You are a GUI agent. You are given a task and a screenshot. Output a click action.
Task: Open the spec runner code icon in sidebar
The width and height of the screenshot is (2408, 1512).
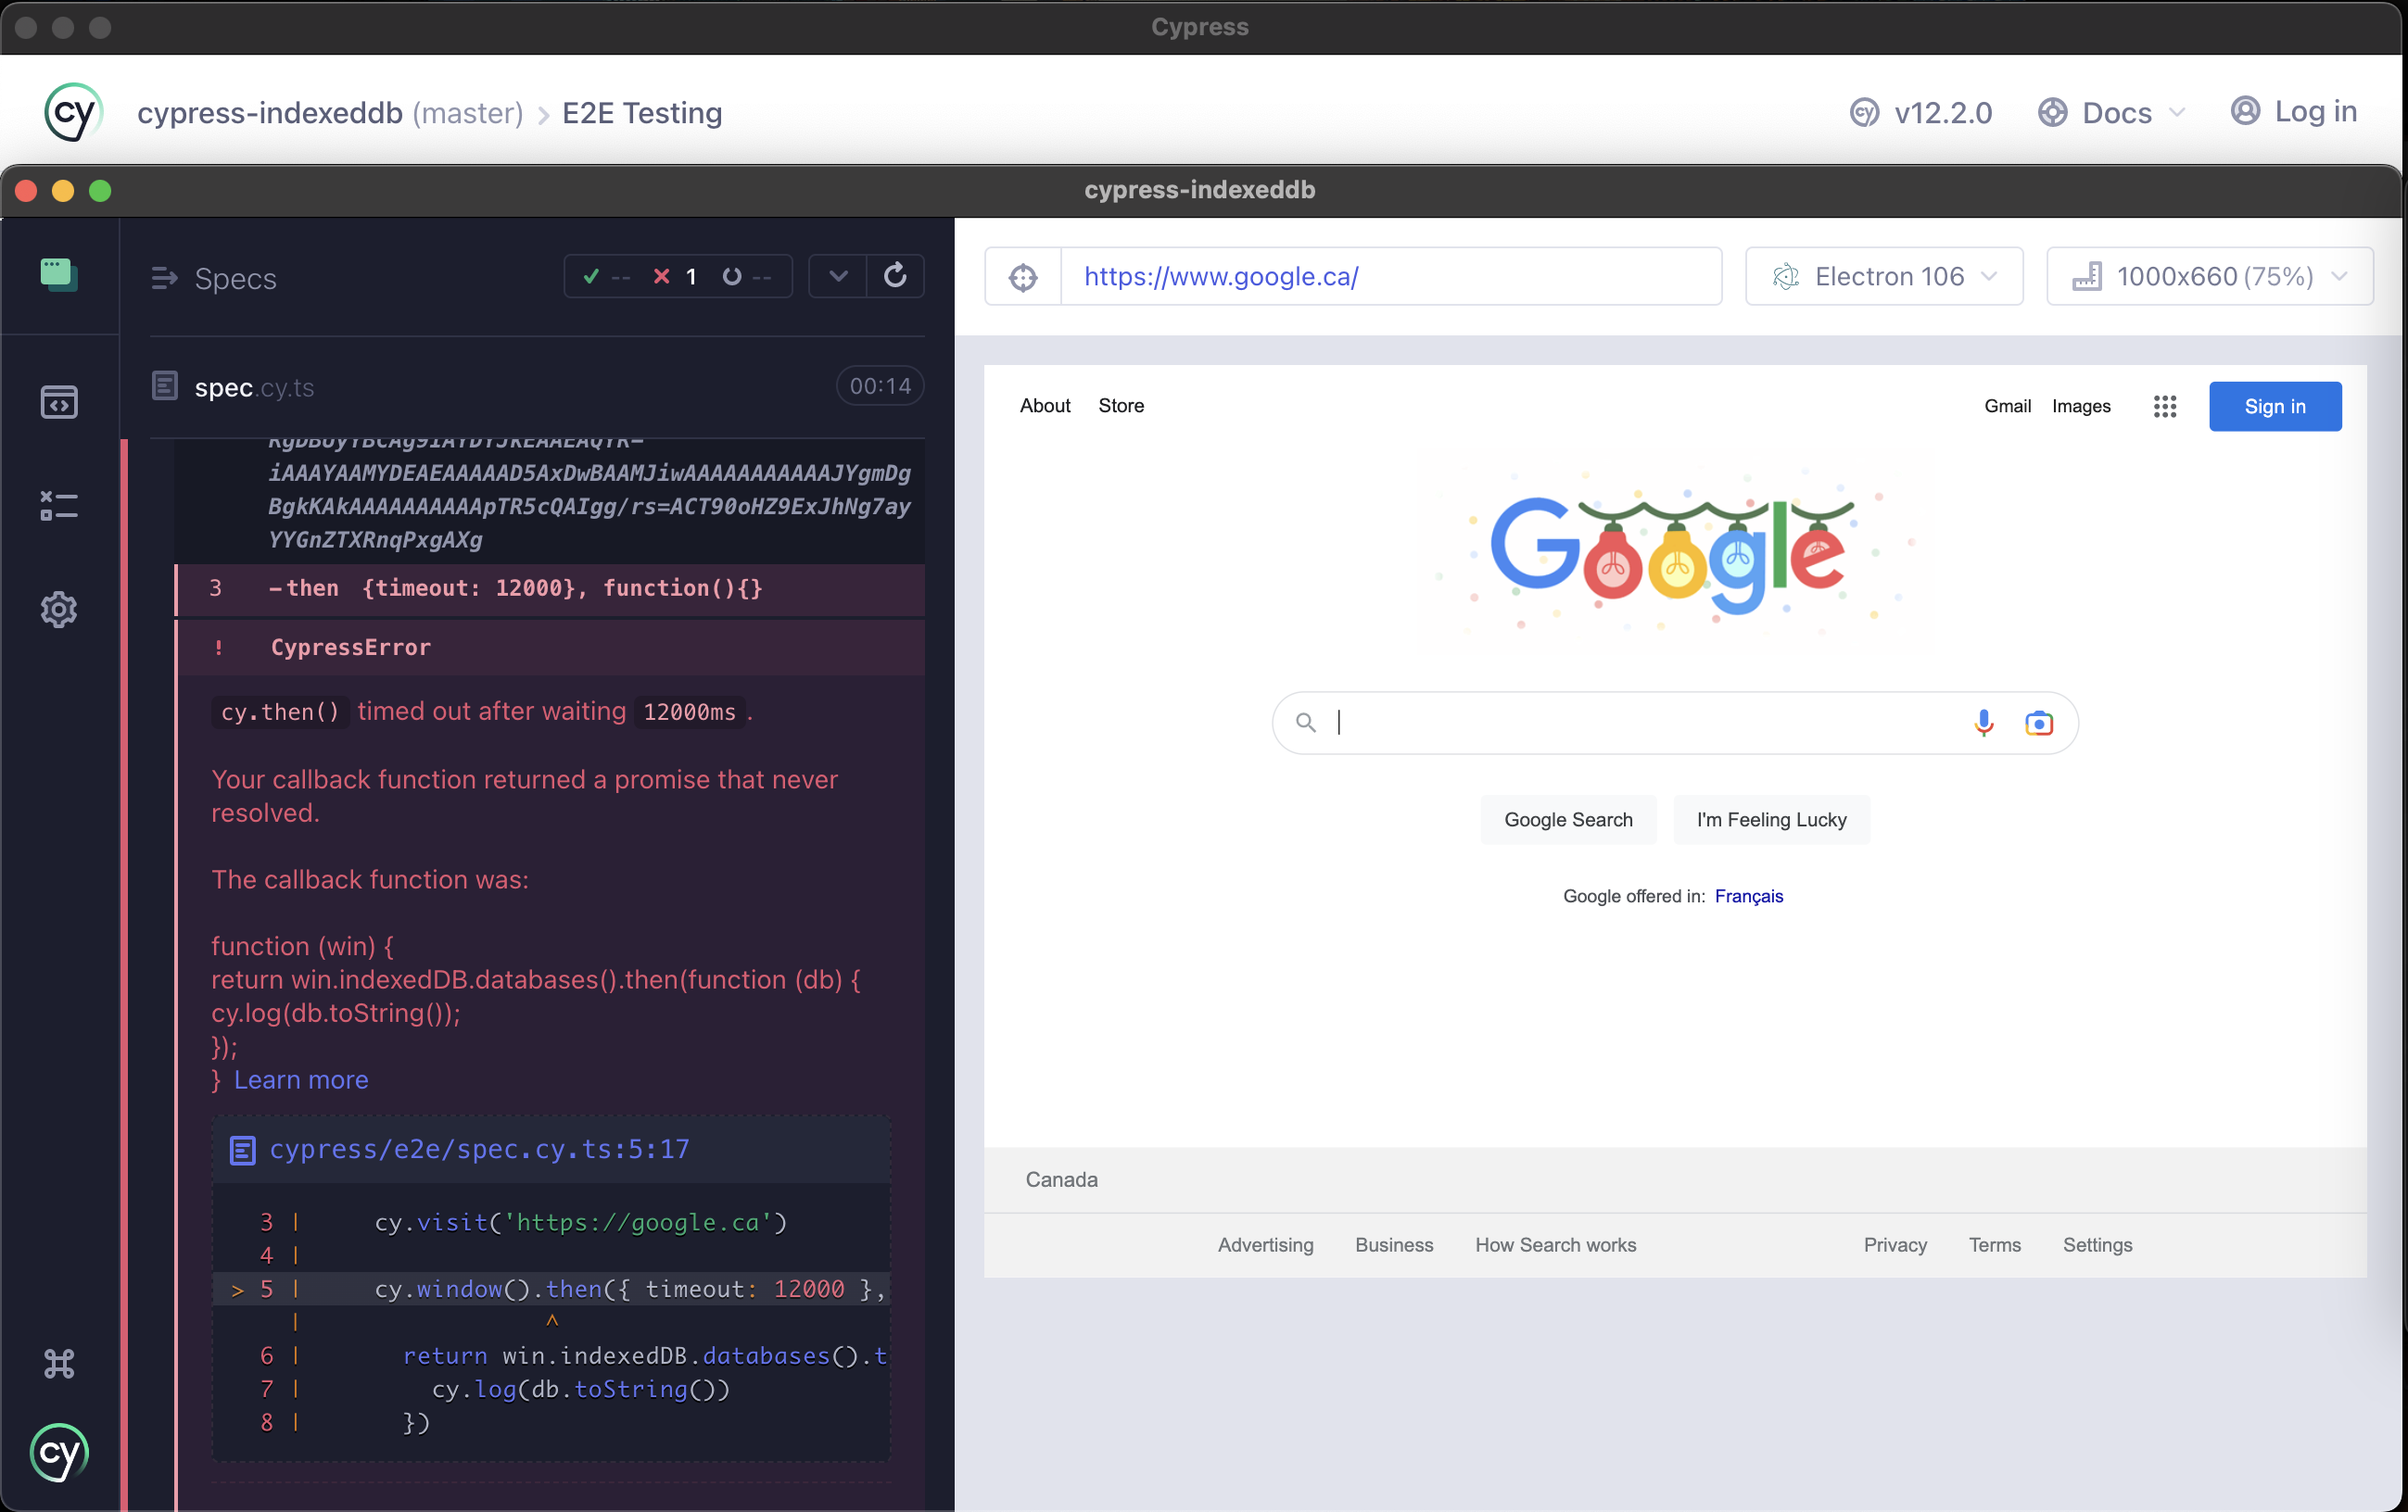[x=59, y=402]
